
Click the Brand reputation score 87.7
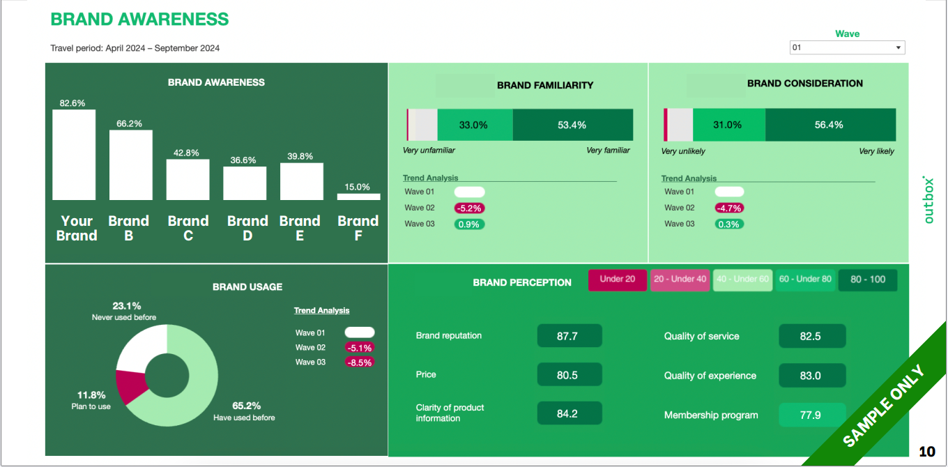[569, 336]
